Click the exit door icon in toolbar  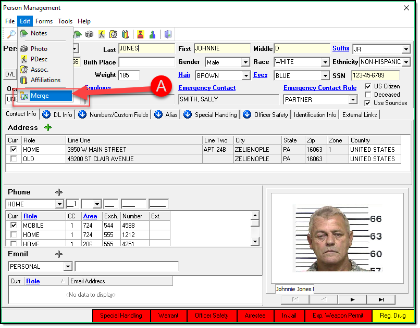coord(168,34)
